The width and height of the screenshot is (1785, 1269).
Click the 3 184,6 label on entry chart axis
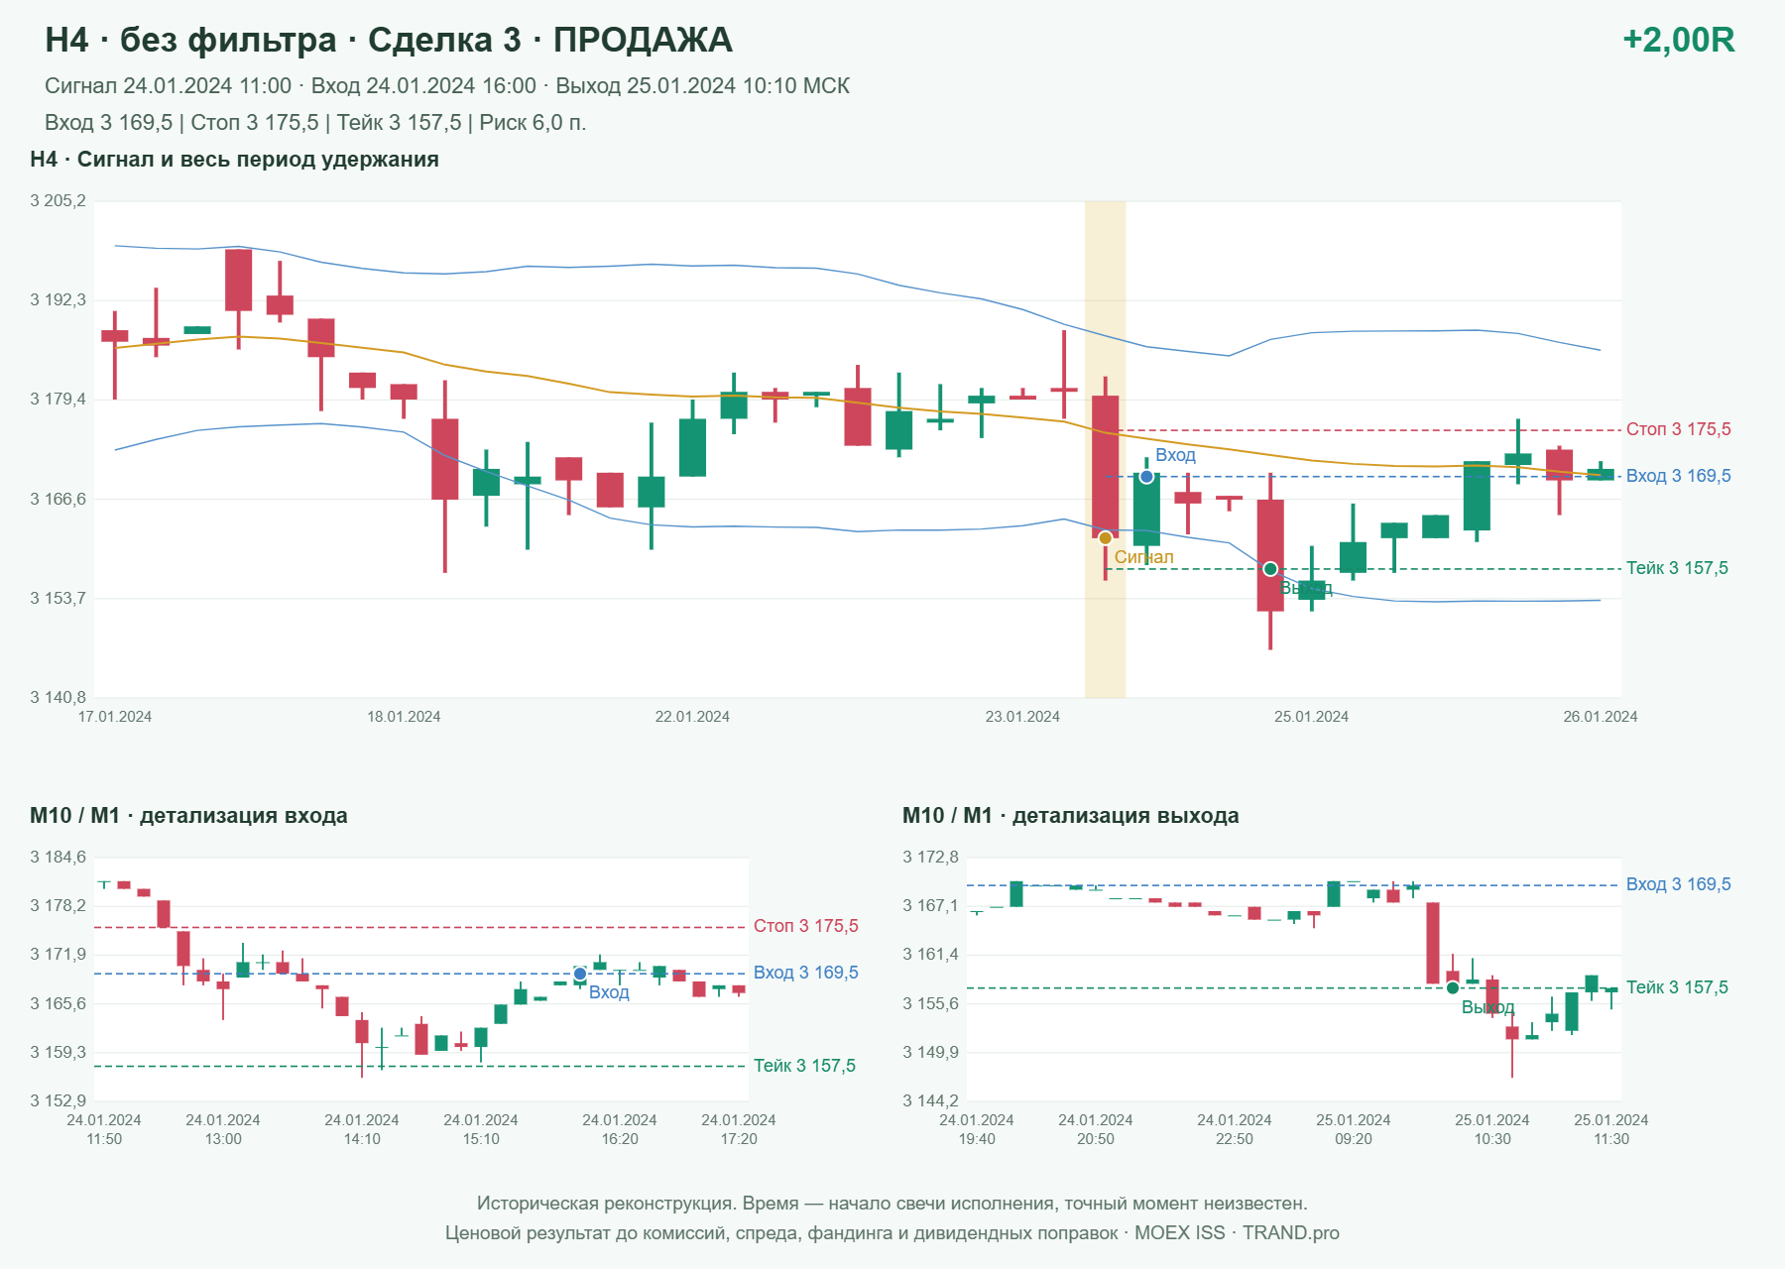tap(58, 858)
